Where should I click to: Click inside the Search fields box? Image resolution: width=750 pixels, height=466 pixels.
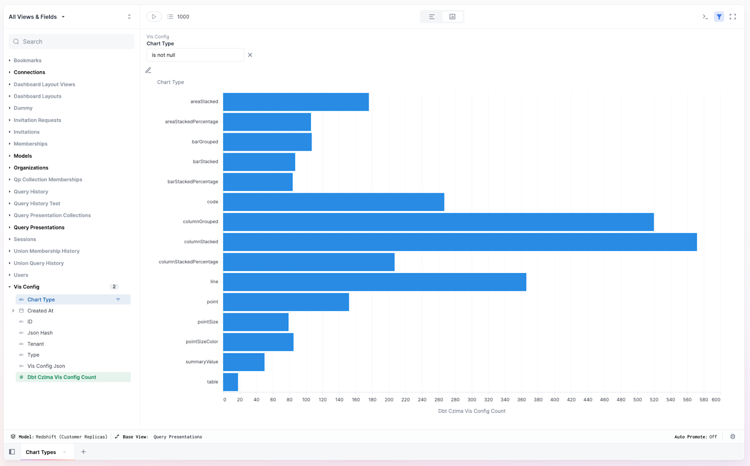tap(71, 41)
